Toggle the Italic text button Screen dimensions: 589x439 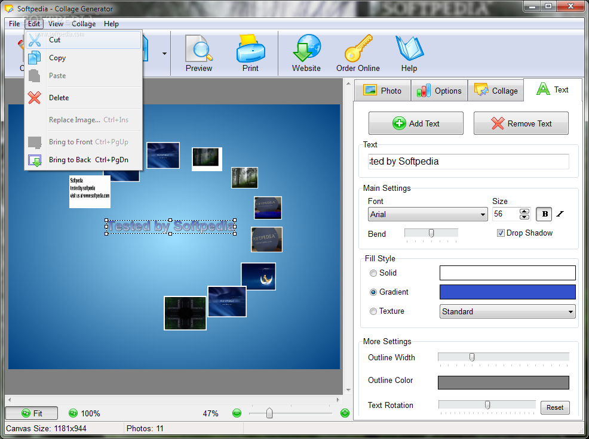560,214
